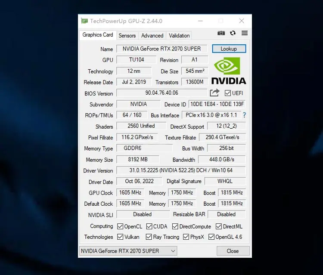Click the screenshot camera icon
This screenshot has width=323, height=275.
(x=221, y=33)
